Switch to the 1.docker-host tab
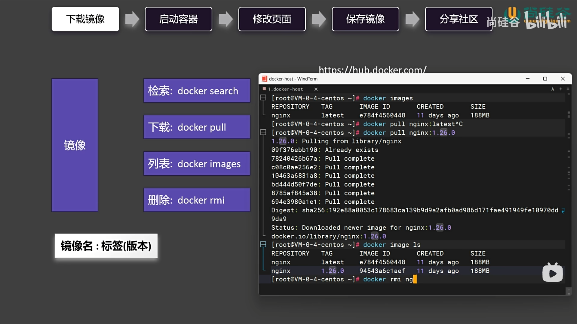The width and height of the screenshot is (577, 324). (285, 89)
